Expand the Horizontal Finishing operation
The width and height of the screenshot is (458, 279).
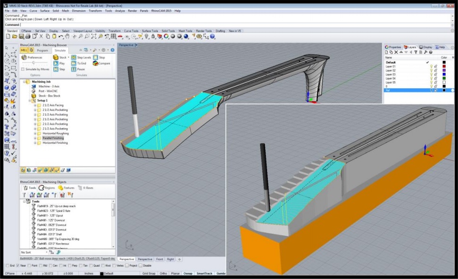35,143
